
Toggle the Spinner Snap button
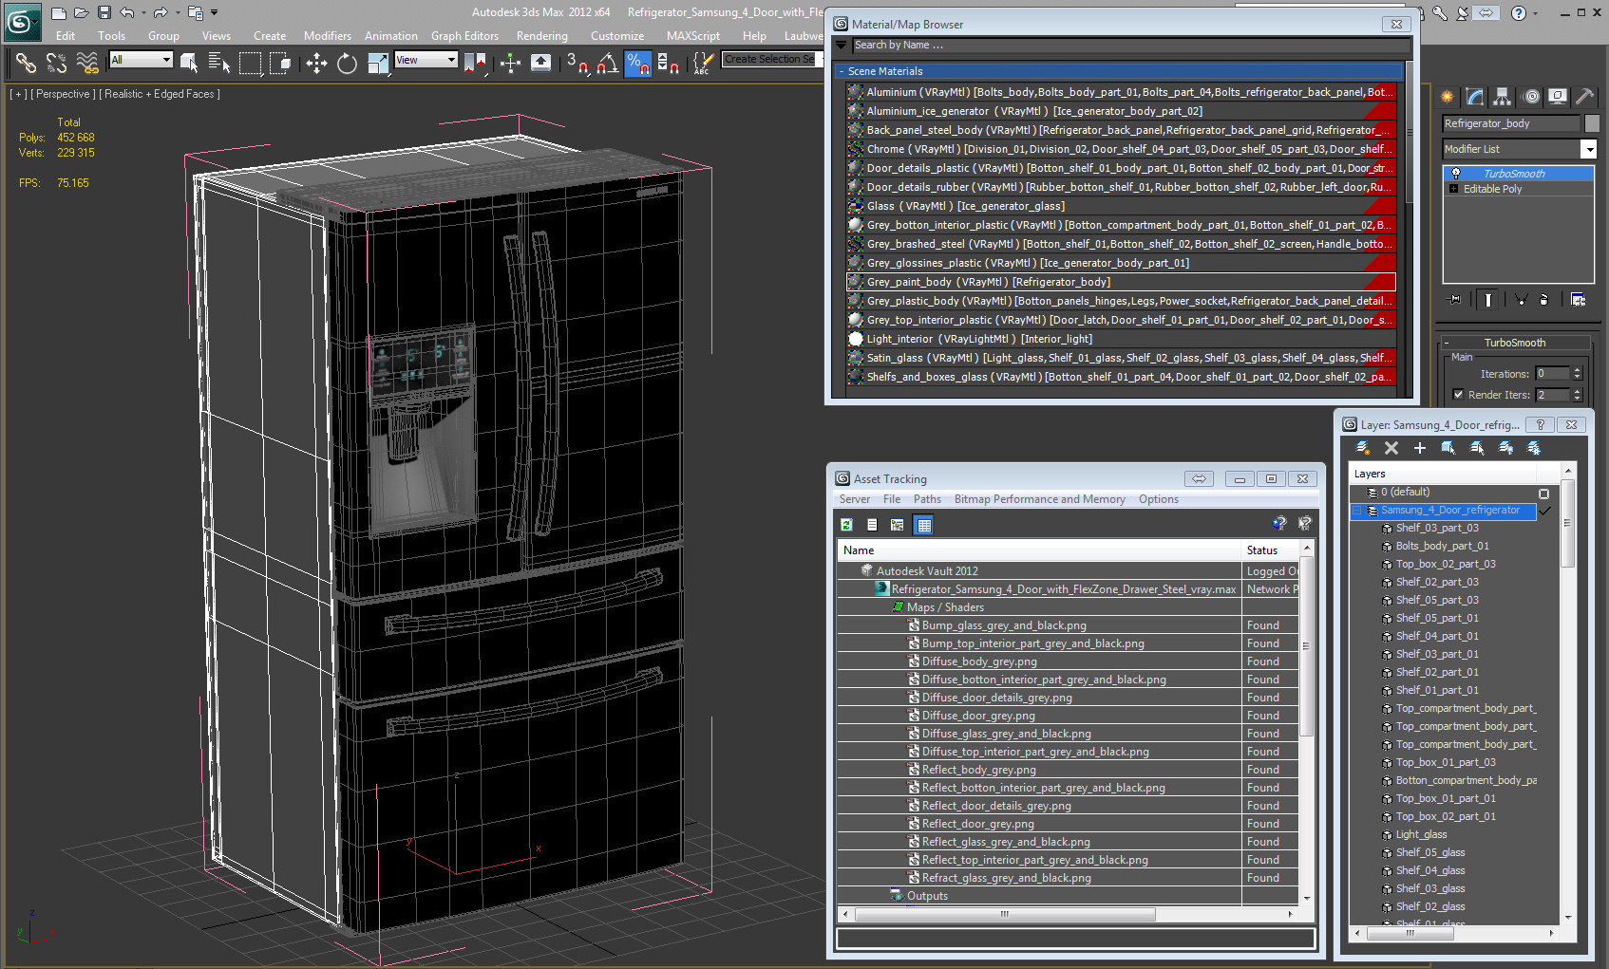pos(668,63)
